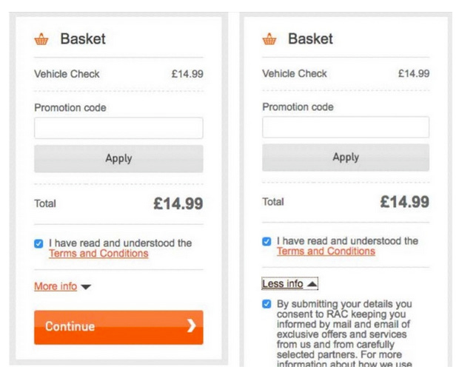The image size is (459, 375).
Task: Click the Apply button in the right basket
Action: tap(346, 158)
